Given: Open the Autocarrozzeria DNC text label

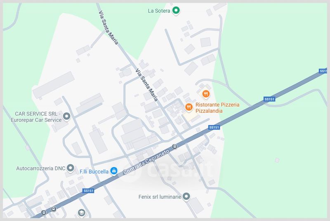Looking at the screenshot, I should [40, 168].
